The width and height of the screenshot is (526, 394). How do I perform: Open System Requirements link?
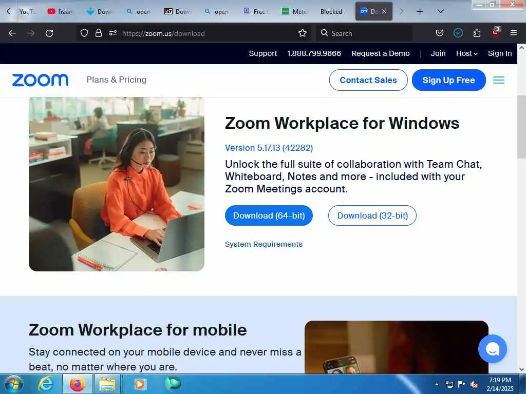coord(264,244)
